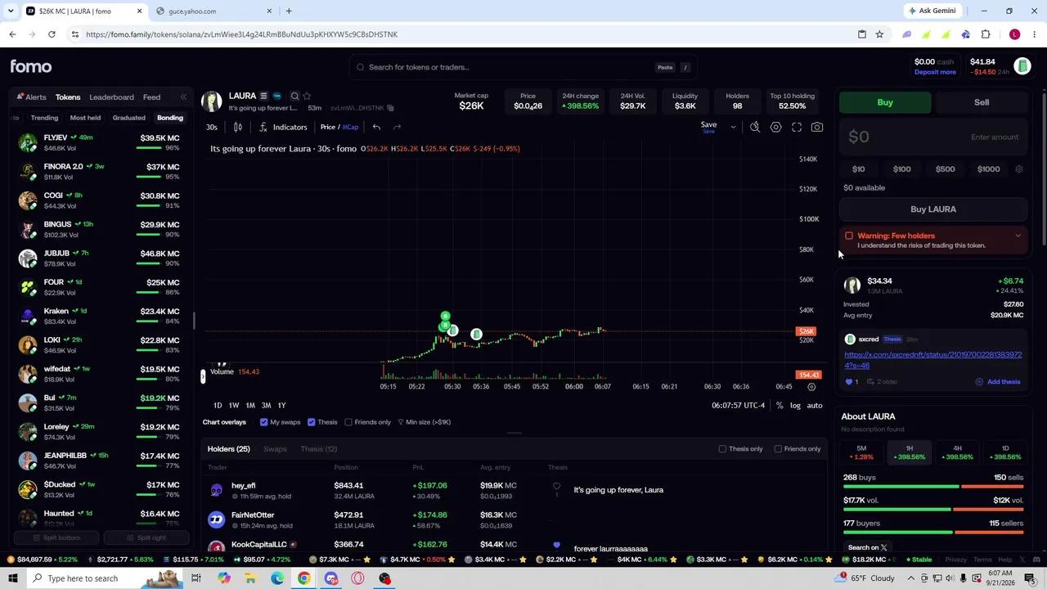Click Deposit more link
The height and width of the screenshot is (589, 1047).
(935, 72)
